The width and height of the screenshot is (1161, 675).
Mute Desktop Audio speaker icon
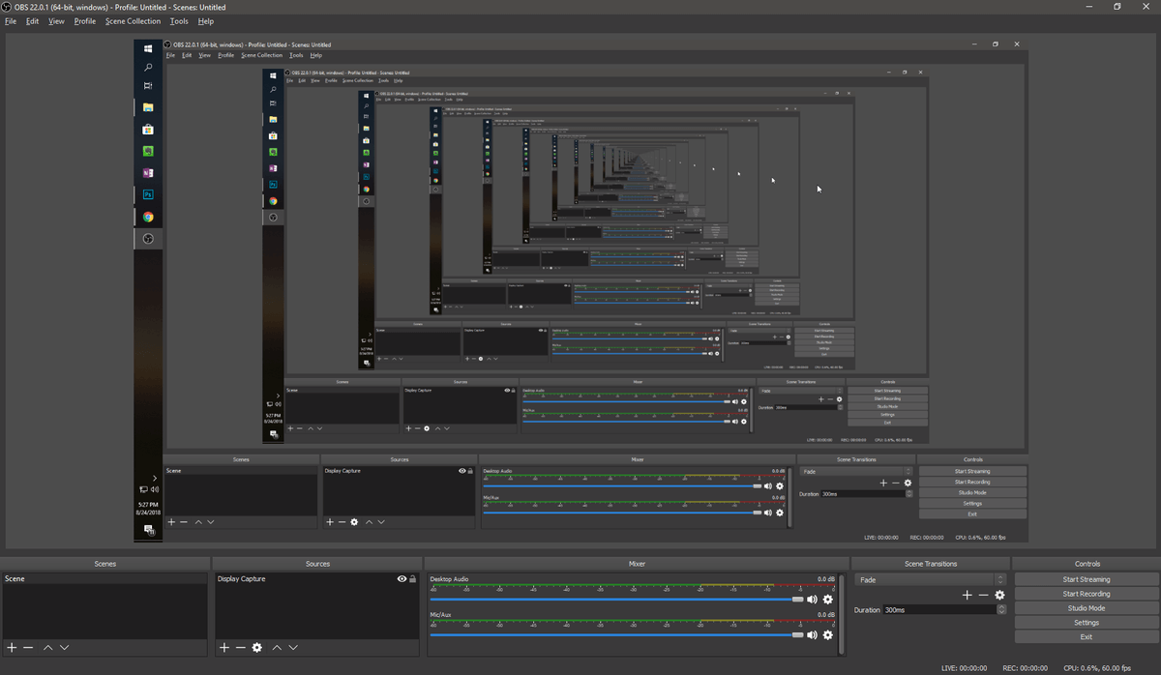pyautogui.click(x=813, y=600)
